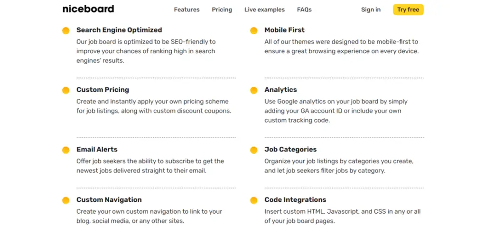The height and width of the screenshot is (236, 486).
Task: Select the Custom Pricing heading
Action: click(x=103, y=90)
